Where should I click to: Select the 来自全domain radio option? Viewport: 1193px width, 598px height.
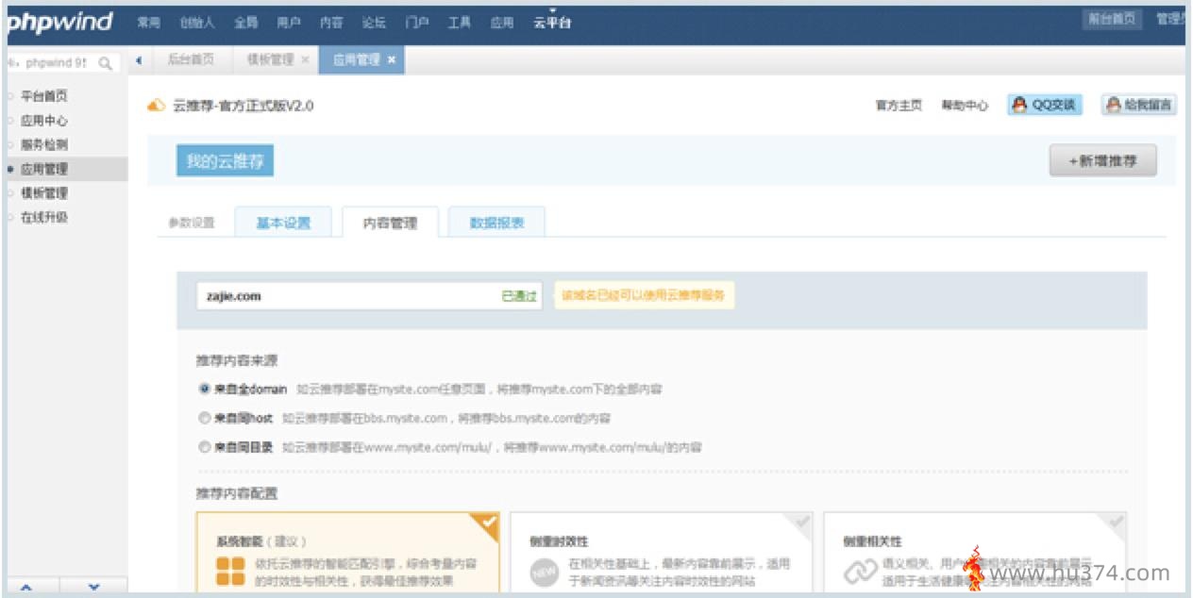[x=204, y=389]
